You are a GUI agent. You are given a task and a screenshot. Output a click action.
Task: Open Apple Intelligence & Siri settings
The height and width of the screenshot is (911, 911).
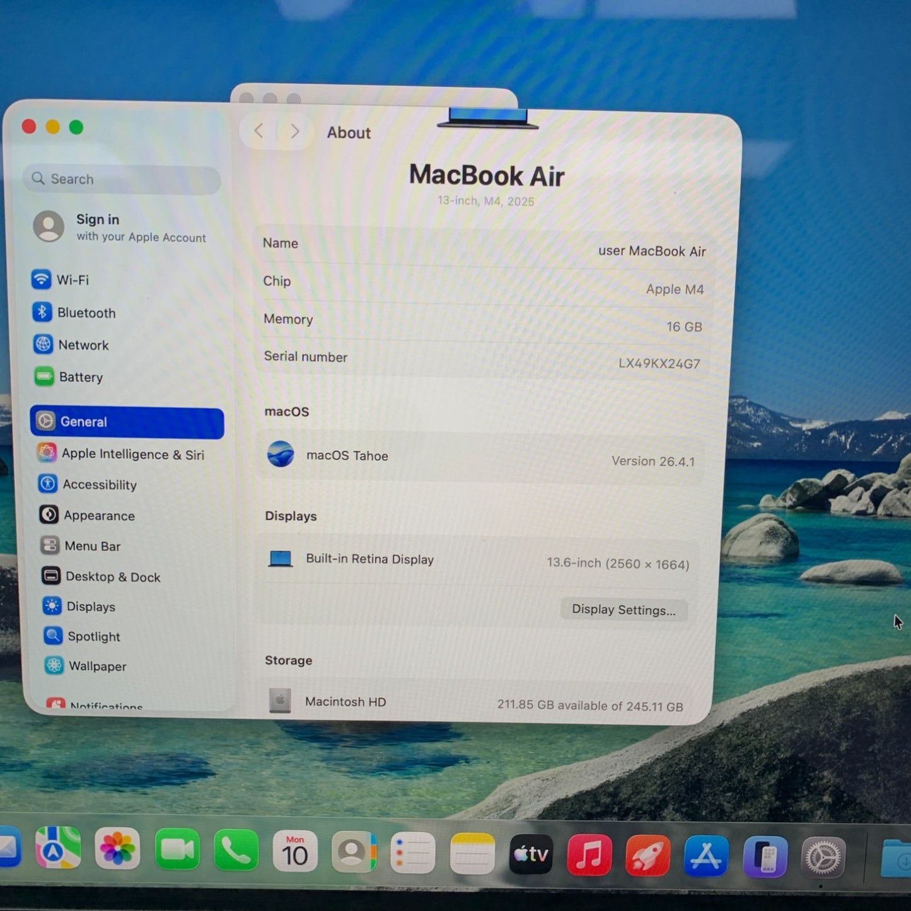[x=121, y=454]
